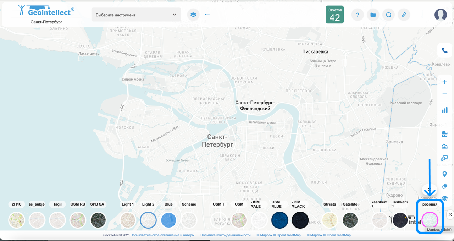Zoom in the map with plus button

pyautogui.click(x=444, y=82)
